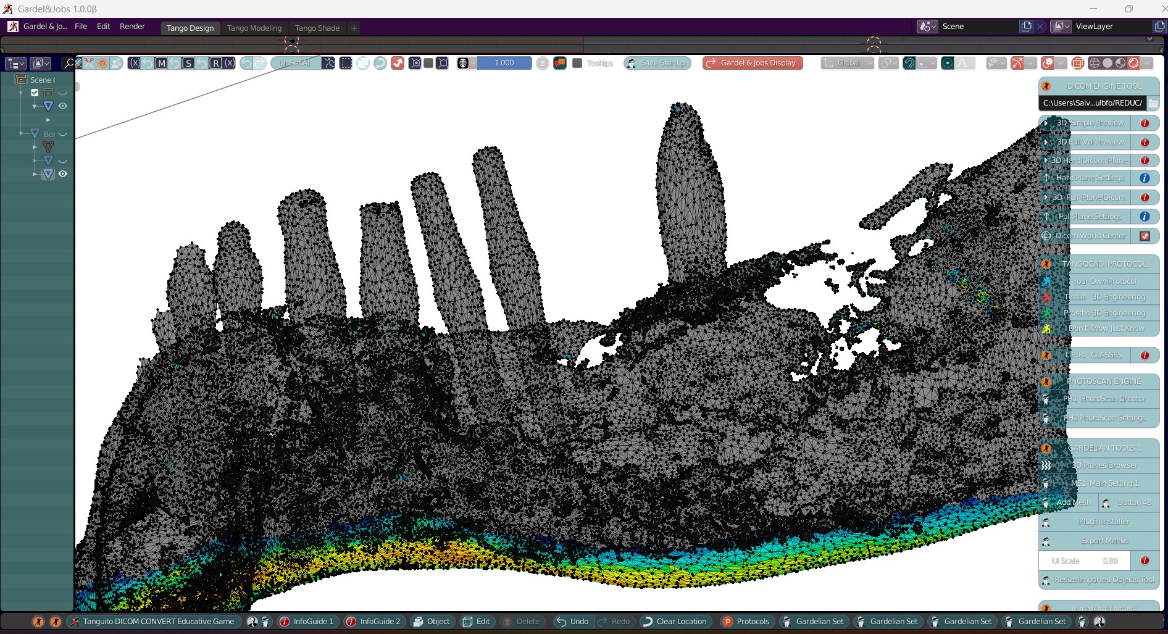The image size is (1168, 634).
Task: Click the 1.000 value field in the toolbar
Action: pos(504,63)
